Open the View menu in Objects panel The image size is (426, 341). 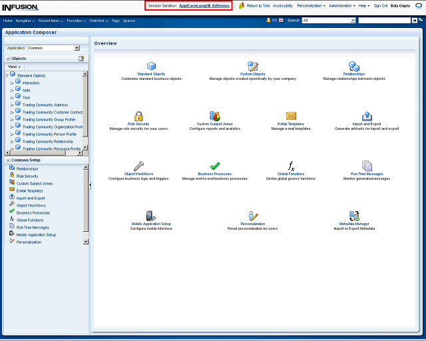(14, 67)
